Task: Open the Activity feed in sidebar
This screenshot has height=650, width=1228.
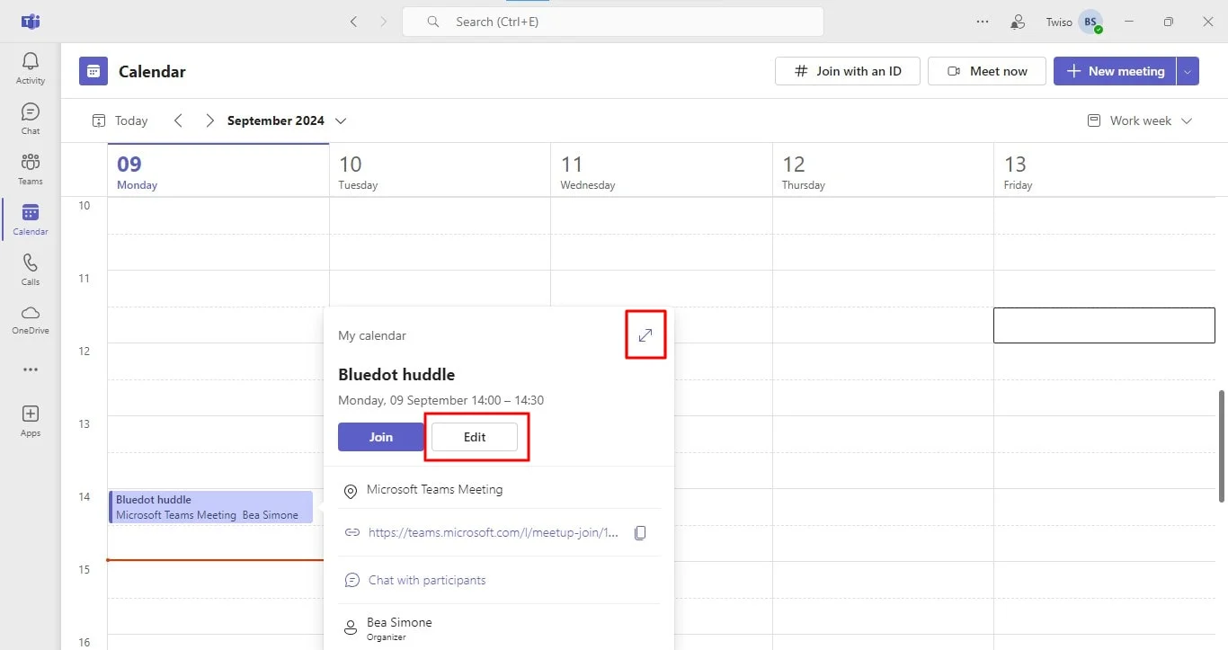Action: pyautogui.click(x=31, y=68)
